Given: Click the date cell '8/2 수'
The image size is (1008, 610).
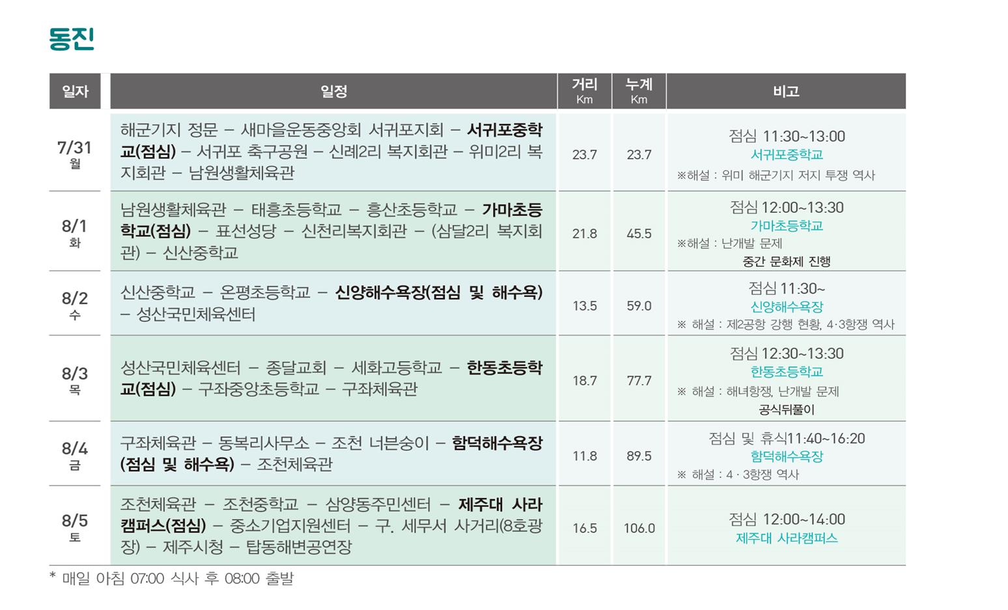Looking at the screenshot, I should [75, 305].
